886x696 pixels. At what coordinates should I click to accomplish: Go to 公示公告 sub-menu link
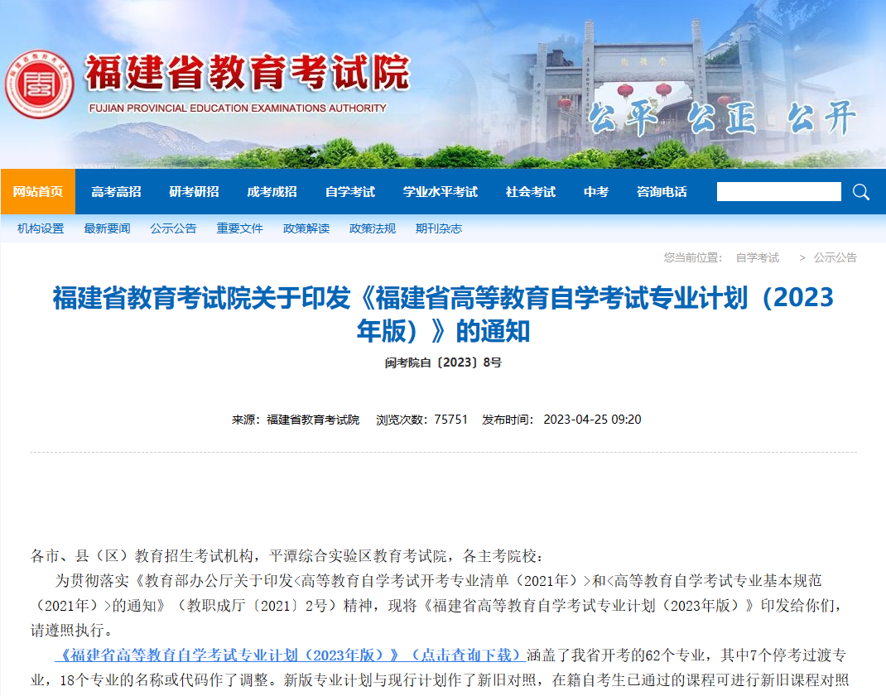(173, 228)
